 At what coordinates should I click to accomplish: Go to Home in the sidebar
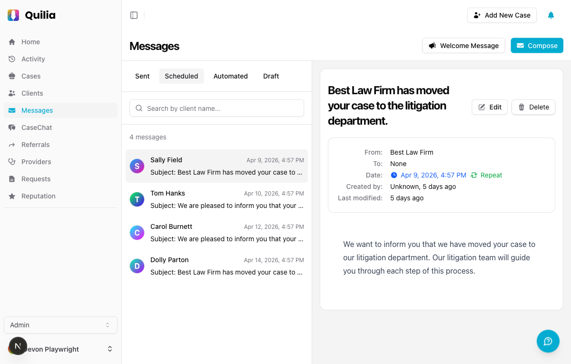click(30, 42)
